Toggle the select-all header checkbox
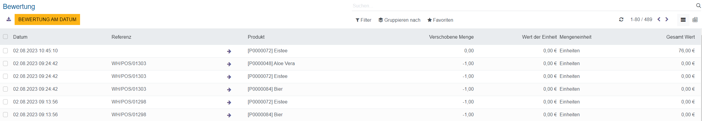 5,37
